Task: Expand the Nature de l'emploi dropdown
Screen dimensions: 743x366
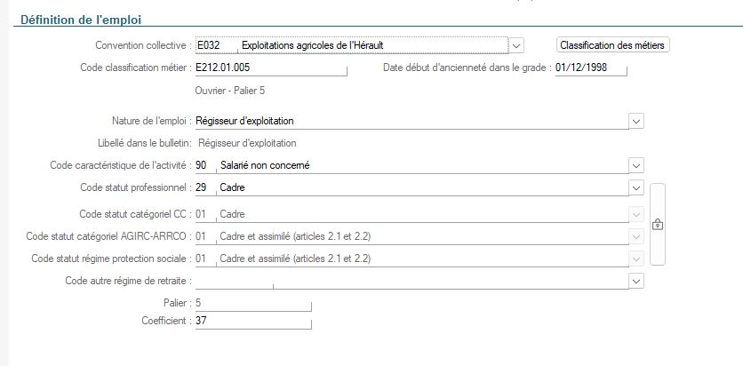Action: [635, 120]
